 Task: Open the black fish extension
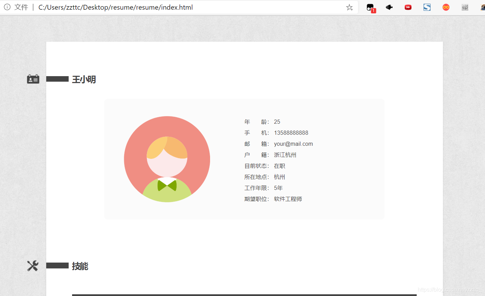[389, 7]
